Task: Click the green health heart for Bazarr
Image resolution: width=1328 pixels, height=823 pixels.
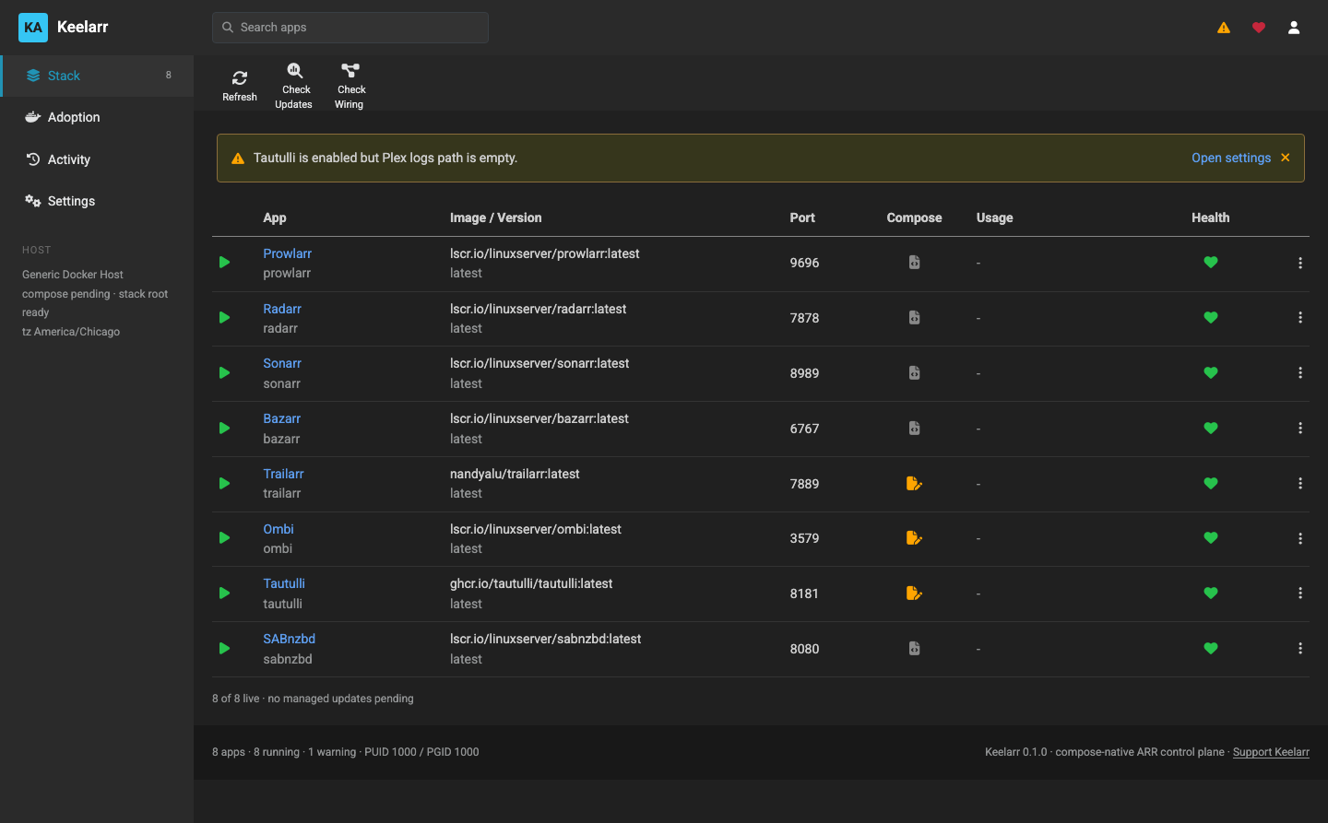Action: tap(1211, 429)
